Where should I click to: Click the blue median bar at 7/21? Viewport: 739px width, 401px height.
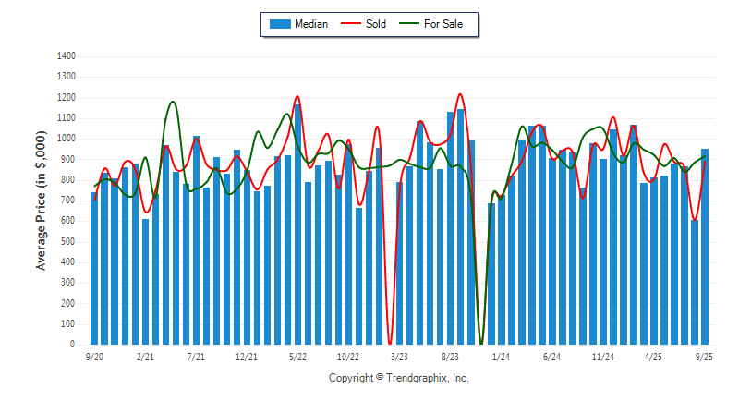(196, 240)
